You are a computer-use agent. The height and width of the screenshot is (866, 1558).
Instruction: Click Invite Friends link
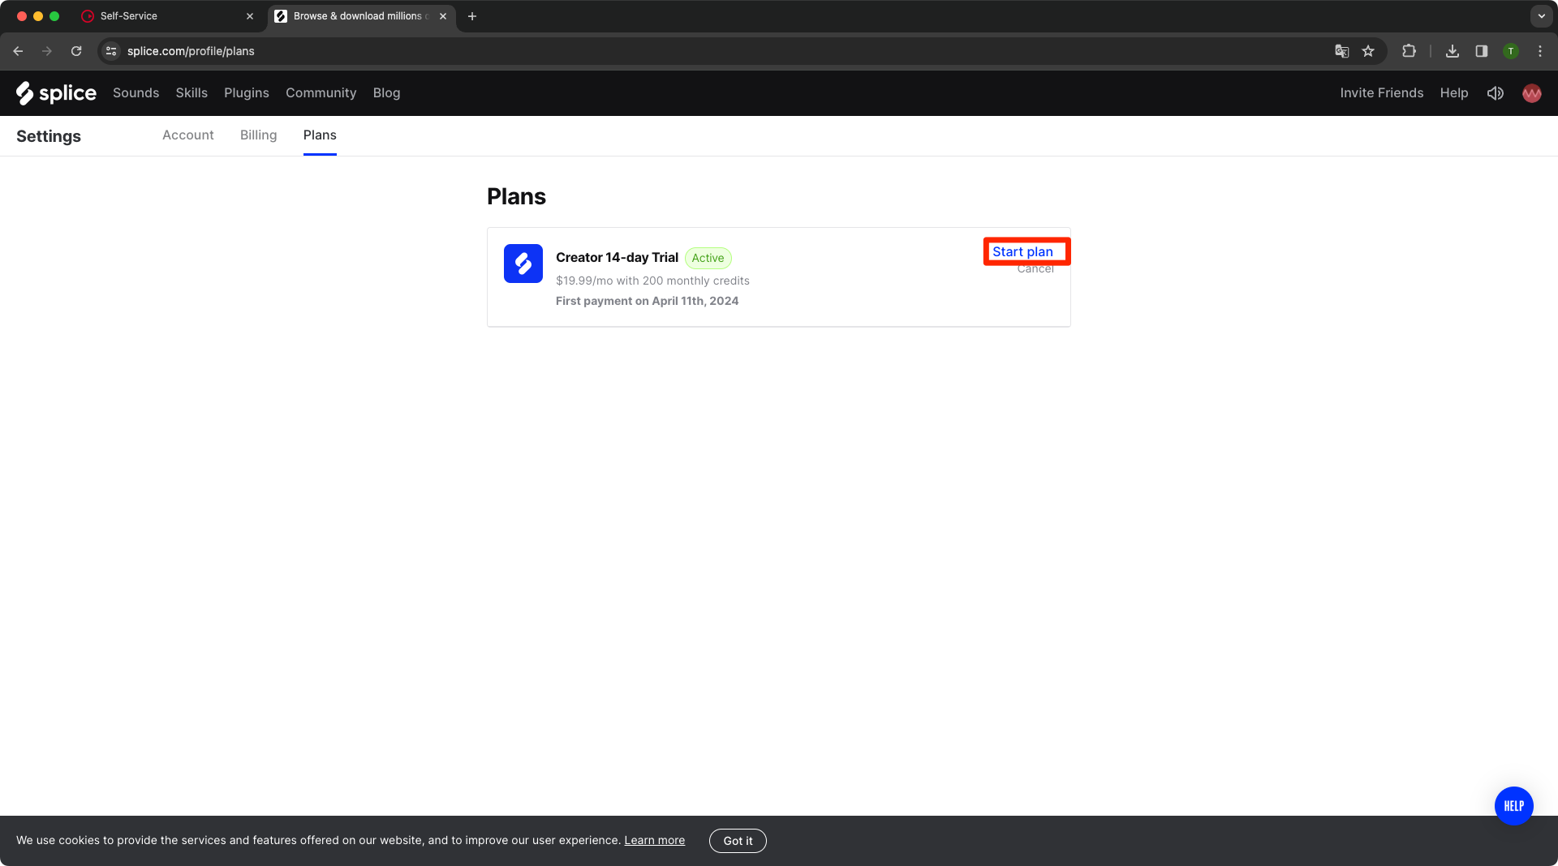click(1381, 93)
